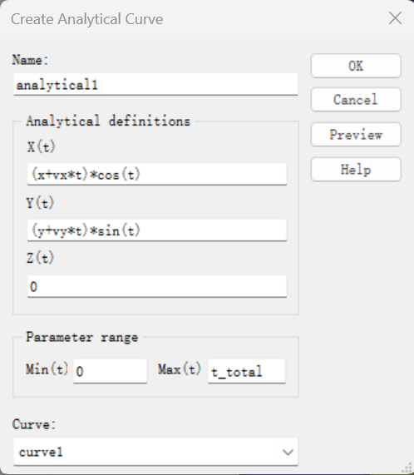
Task: Click the Analytical definitions group heading
Action: pos(108,121)
